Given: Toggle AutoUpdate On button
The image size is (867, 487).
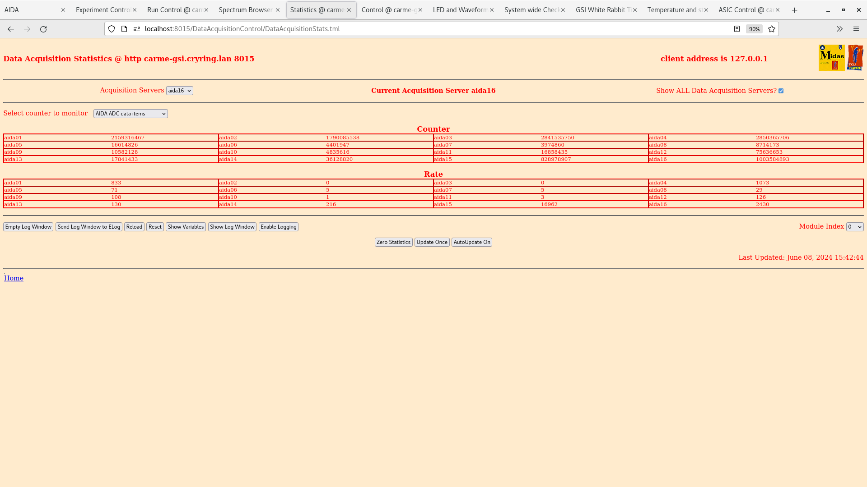Looking at the screenshot, I should coord(471,241).
